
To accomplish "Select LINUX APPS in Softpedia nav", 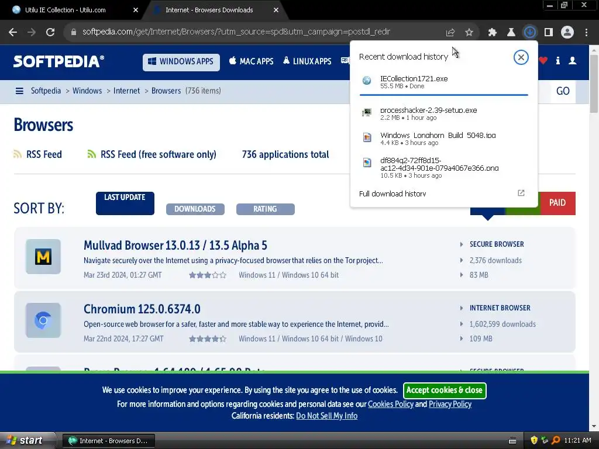I will click(307, 61).
